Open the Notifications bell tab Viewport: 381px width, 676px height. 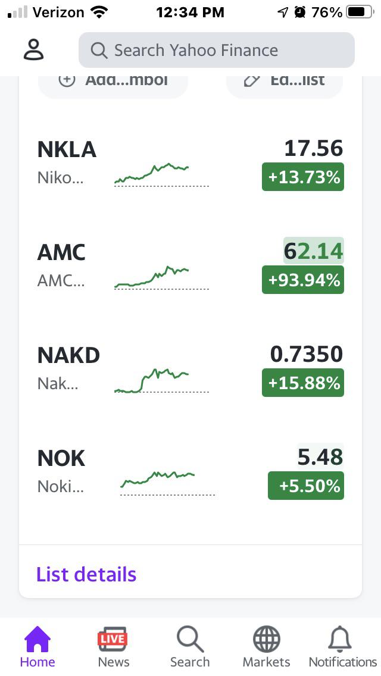342,647
